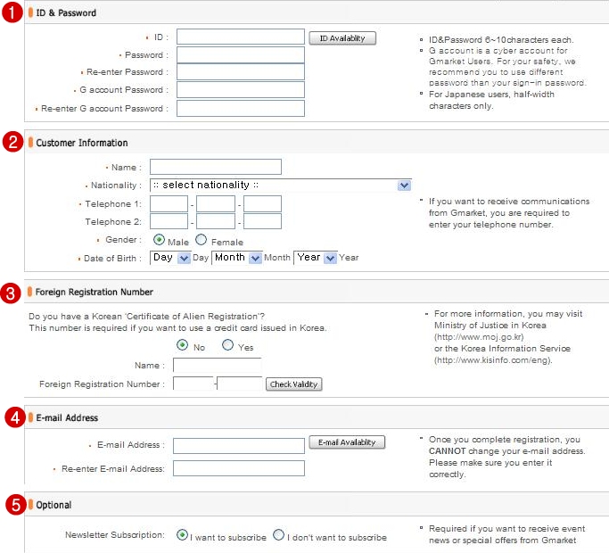609x553 pixels.
Task: Click the Re-enter E-mail Address field
Action: [238, 468]
